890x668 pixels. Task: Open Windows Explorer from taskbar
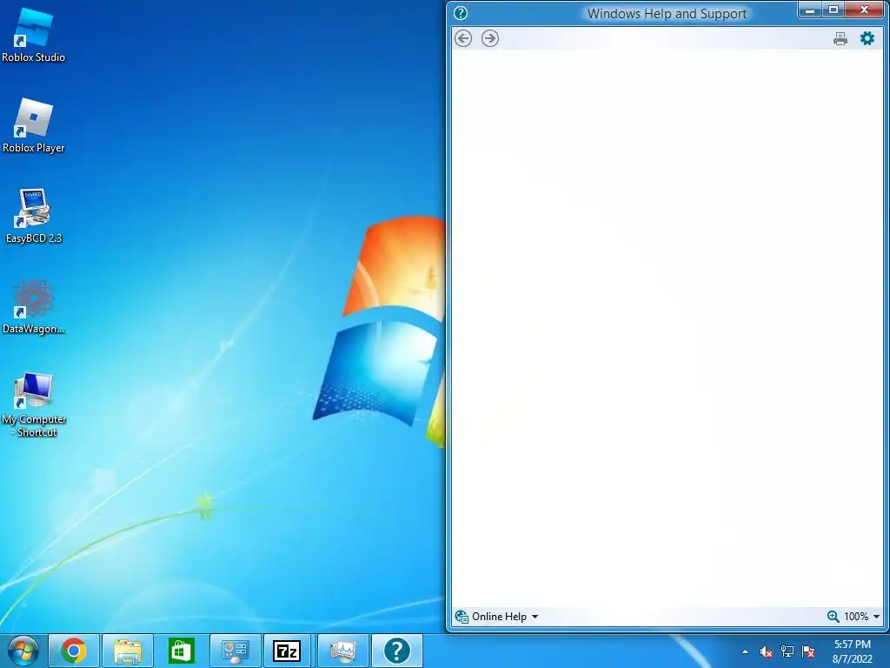click(128, 651)
